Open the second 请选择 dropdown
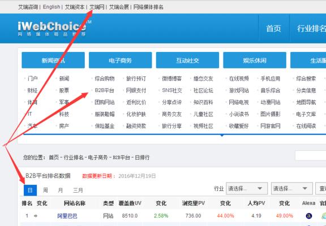 [291, 189]
